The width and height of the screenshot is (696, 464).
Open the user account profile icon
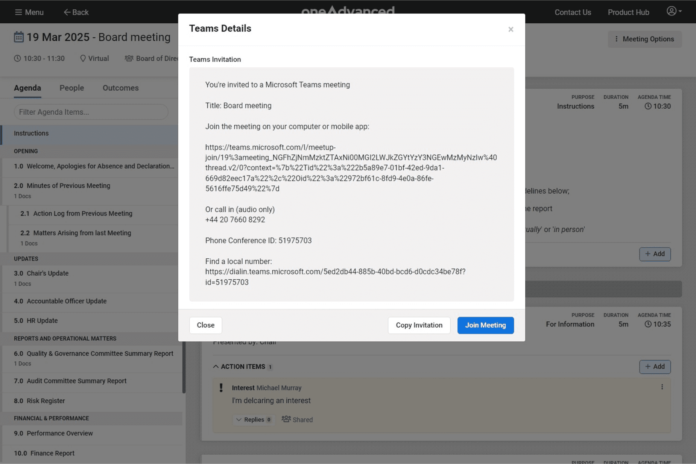point(672,11)
